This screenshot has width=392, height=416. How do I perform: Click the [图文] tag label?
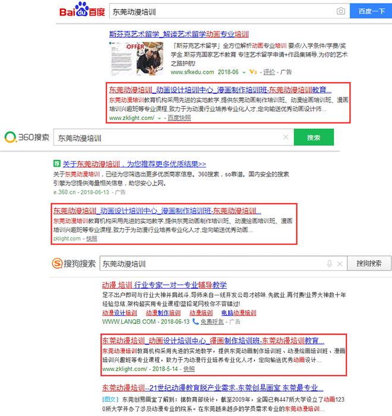pyautogui.click(x=110, y=400)
